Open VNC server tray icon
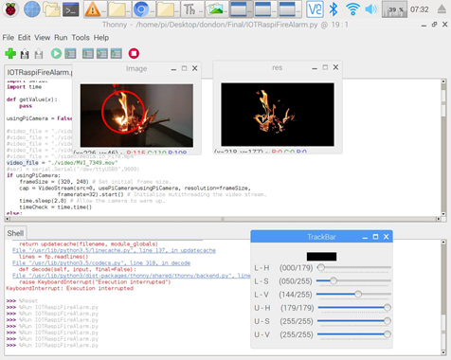 (315, 9)
